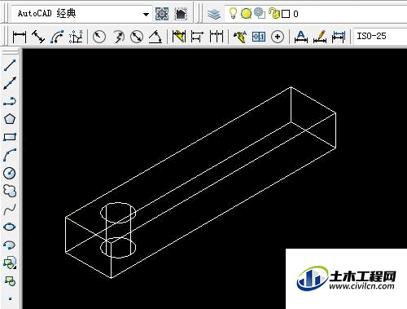This screenshot has width=407, height=309.
Task: Start the Quick Dimension tool
Action: pyautogui.click(x=179, y=37)
